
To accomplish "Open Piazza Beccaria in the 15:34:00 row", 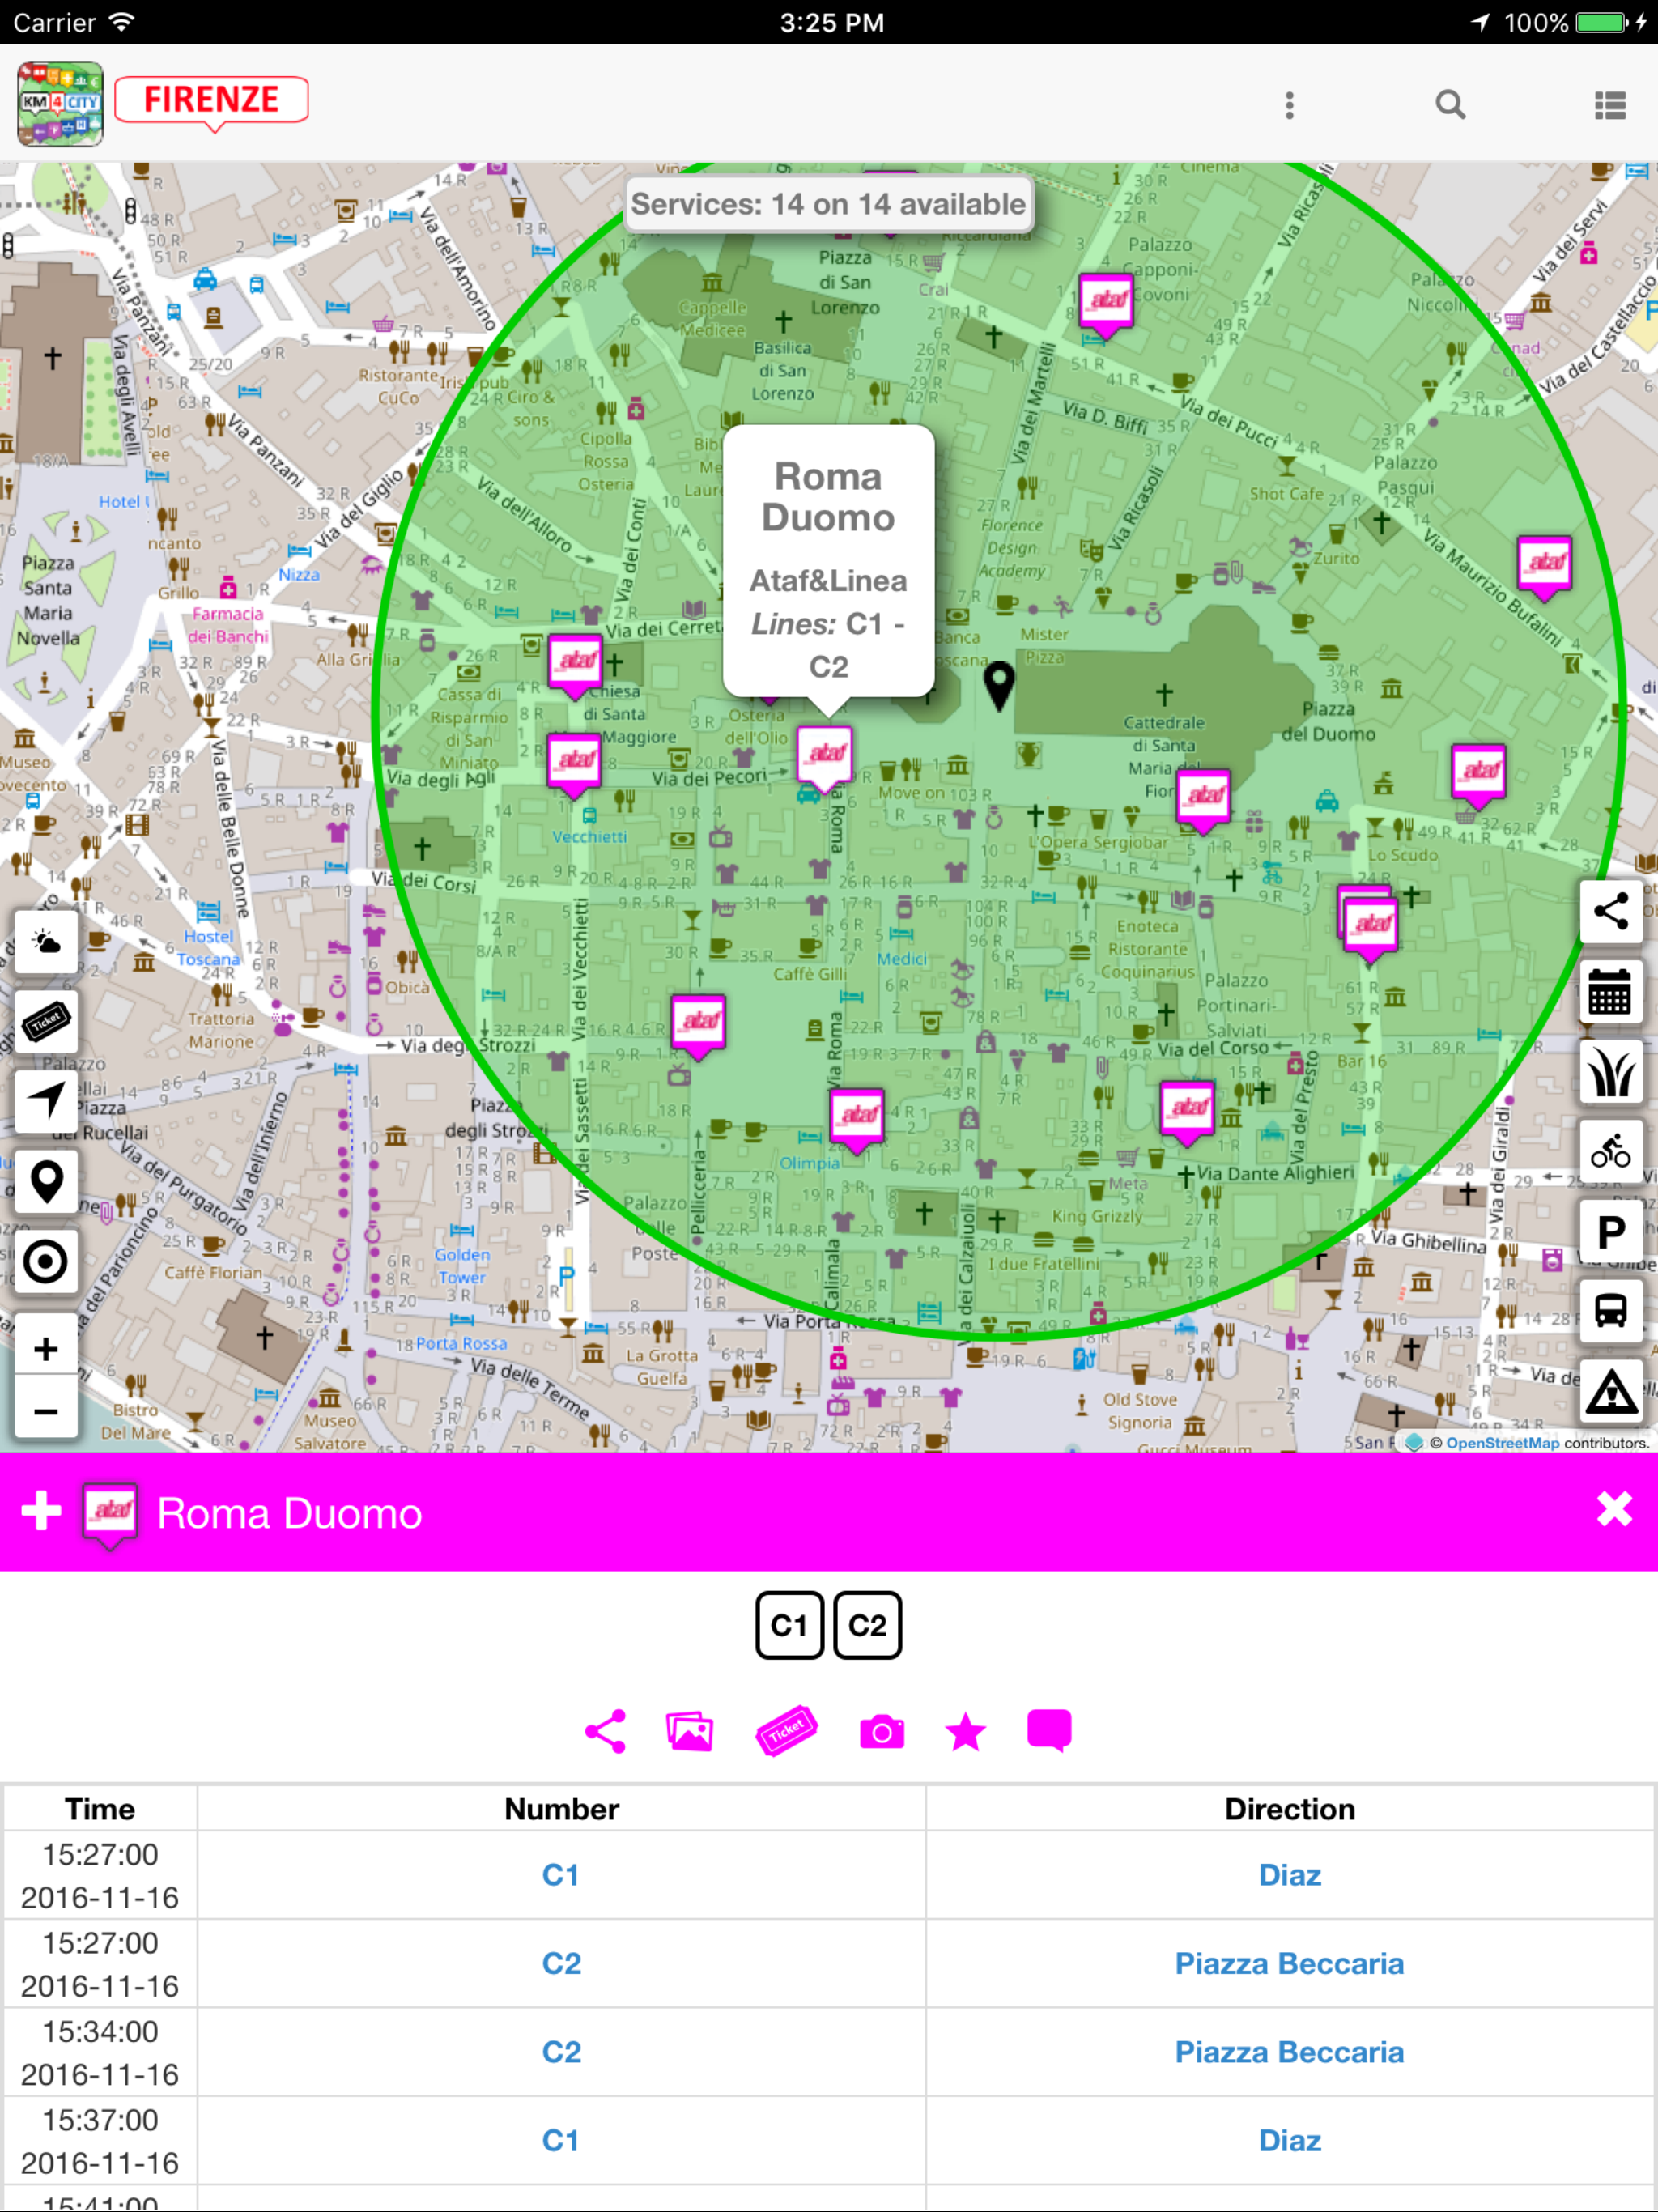I will pyautogui.click(x=1290, y=2052).
